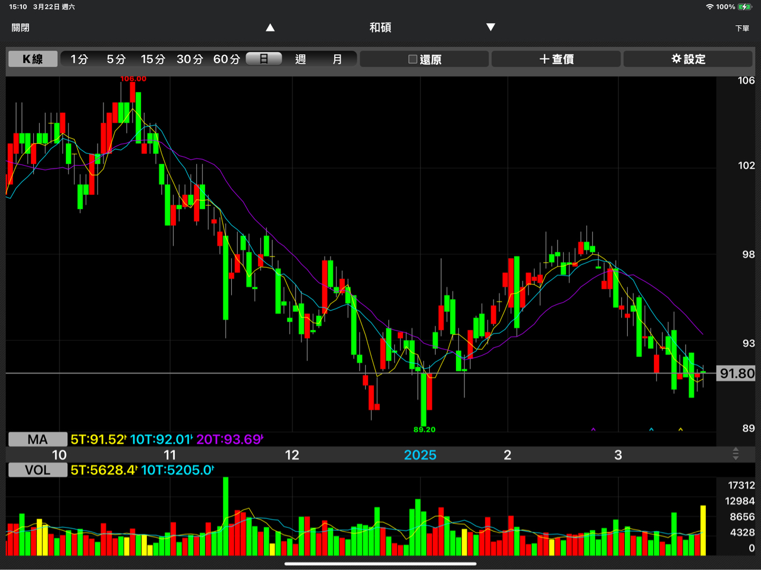The height and width of the screenshot is (570, 761).
Task: Tap the 91.80 current price label
Action: point(737,373)
